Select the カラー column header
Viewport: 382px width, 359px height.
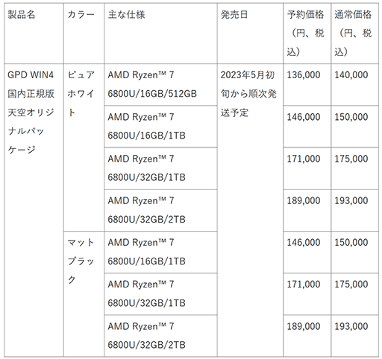tap(84, 34)
